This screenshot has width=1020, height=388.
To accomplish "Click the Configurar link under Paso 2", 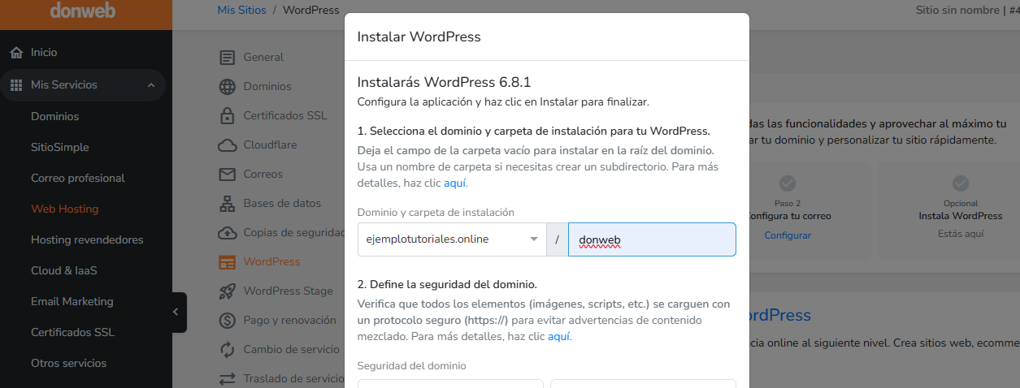I will pos(788,235).
